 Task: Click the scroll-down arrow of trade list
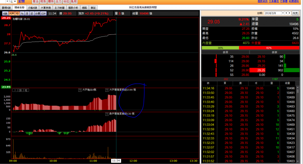298,161
